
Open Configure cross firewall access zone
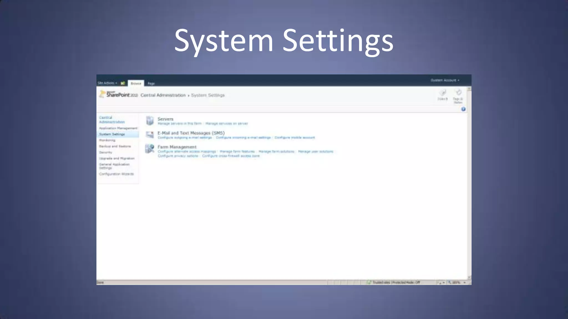(231, 156)
